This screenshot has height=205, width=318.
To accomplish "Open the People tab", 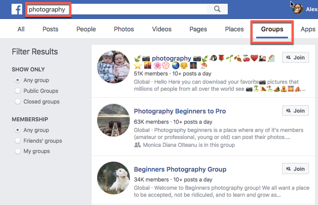I will click(86, 29).
